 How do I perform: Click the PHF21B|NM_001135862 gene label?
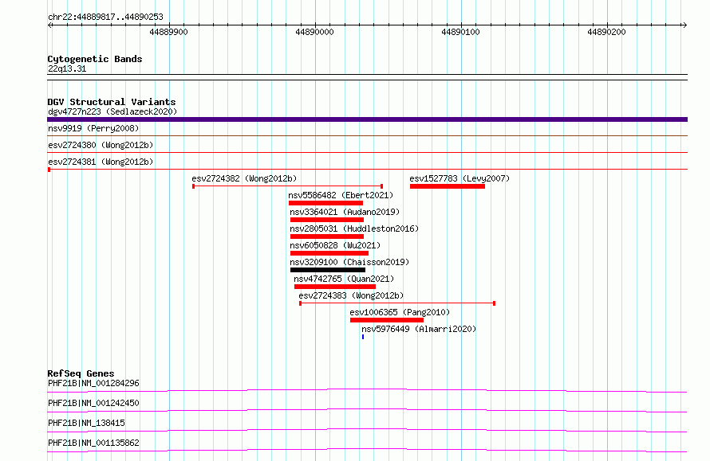click(x=93, y=443)
